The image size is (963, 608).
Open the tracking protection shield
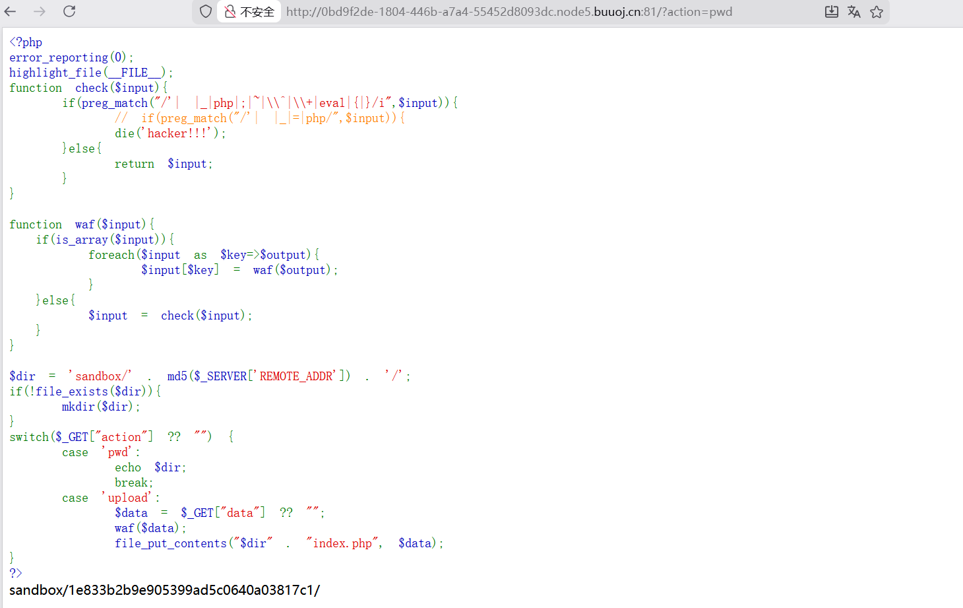click(x=206, y=11)
